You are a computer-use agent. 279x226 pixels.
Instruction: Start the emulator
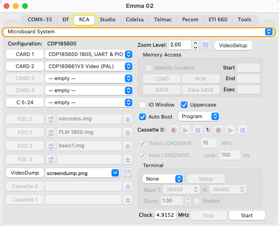click(247, 215)
